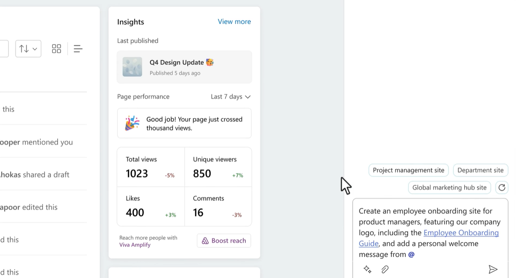
Task: Click the Boost reach button
Action: tap(224, 241)
